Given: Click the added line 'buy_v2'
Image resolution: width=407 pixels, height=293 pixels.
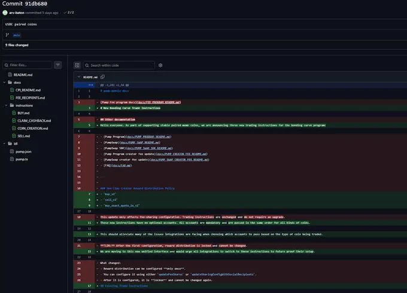Looking at the screenshot, I should point(109,194).
